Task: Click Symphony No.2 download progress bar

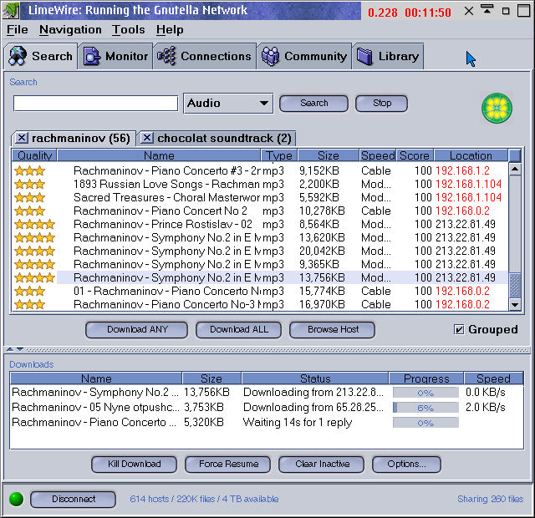Action: (x=425, y=393)
